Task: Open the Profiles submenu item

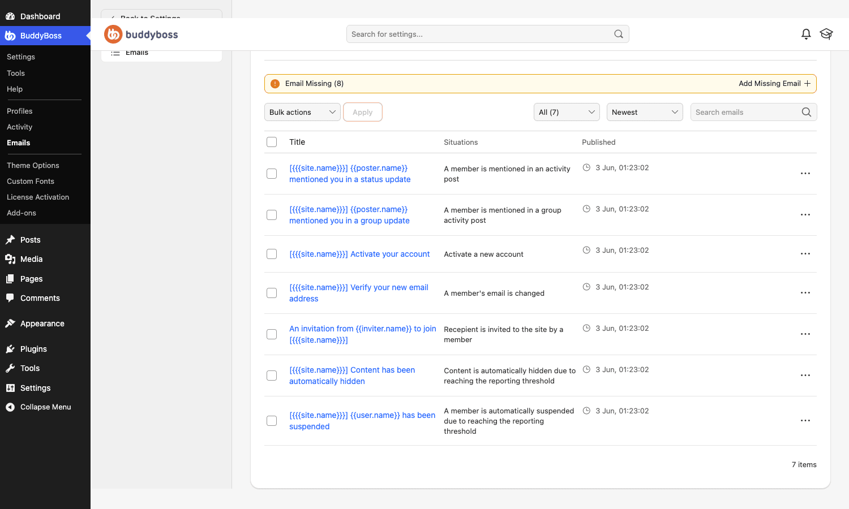Action: coord(20,111)
